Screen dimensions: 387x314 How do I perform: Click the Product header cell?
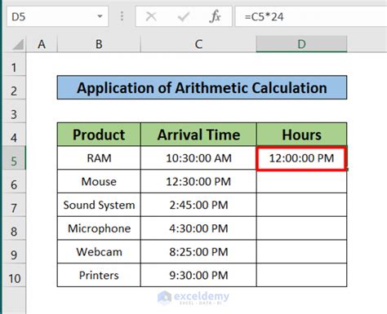99,135
